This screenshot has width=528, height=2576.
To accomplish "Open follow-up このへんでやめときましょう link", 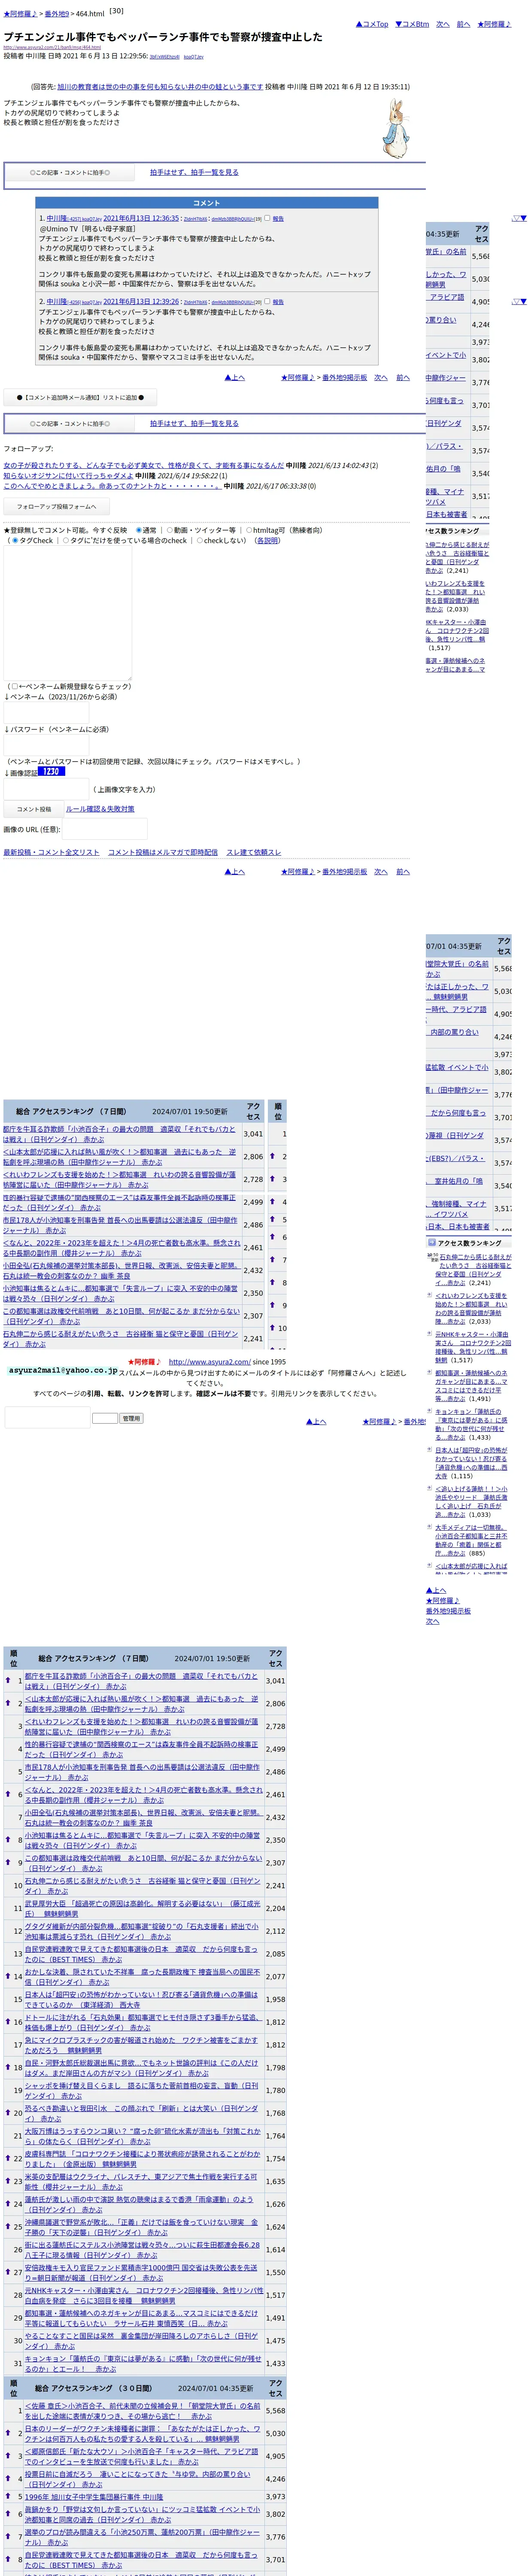I will tap(112, 486).
